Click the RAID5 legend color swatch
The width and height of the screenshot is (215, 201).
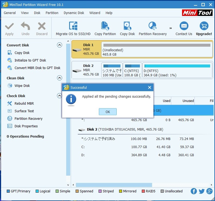coord(143,191)
